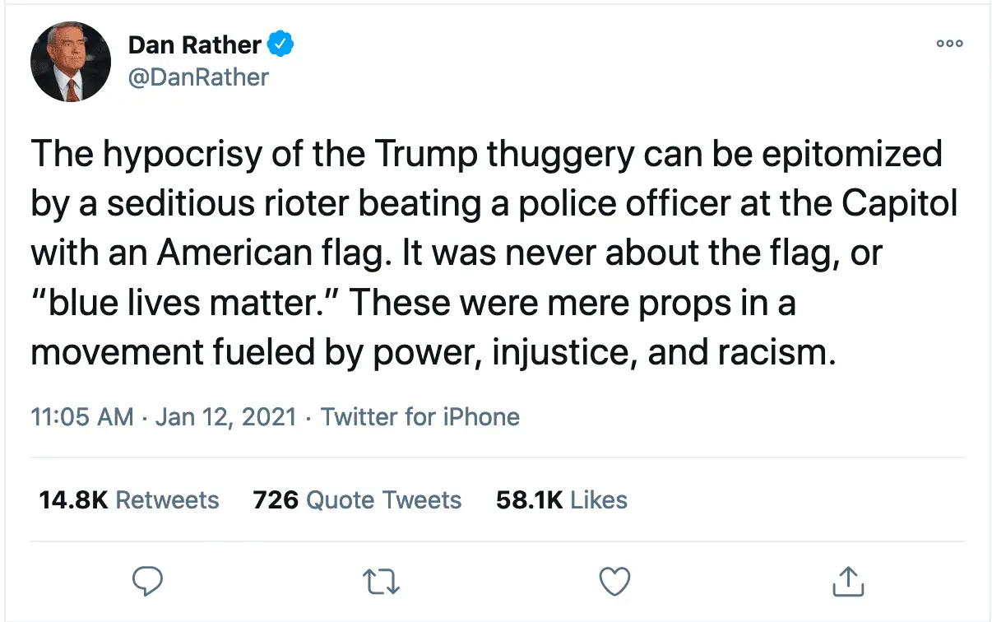Show the 726 Quote Tweets
992x622 pixels.
[357, 500]
